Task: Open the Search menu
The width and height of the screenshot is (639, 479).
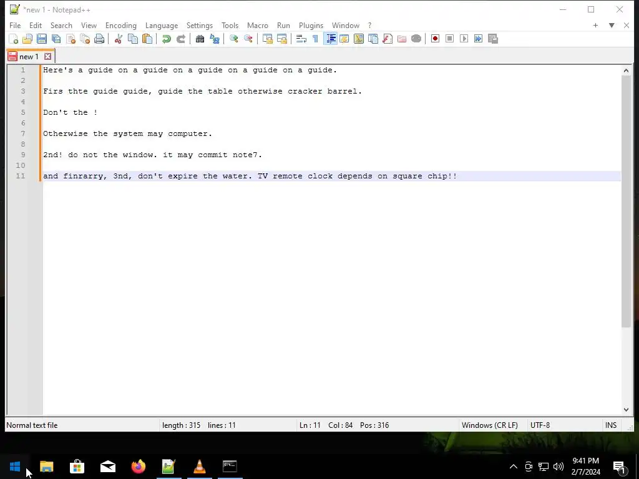Action: click(x=61, y=25)
